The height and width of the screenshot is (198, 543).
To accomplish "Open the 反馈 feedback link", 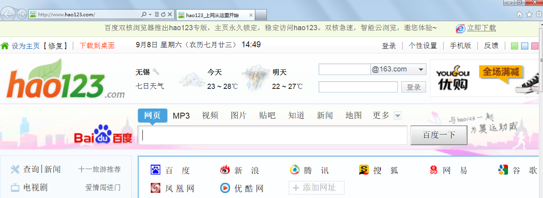I will (x=491, y=46).
